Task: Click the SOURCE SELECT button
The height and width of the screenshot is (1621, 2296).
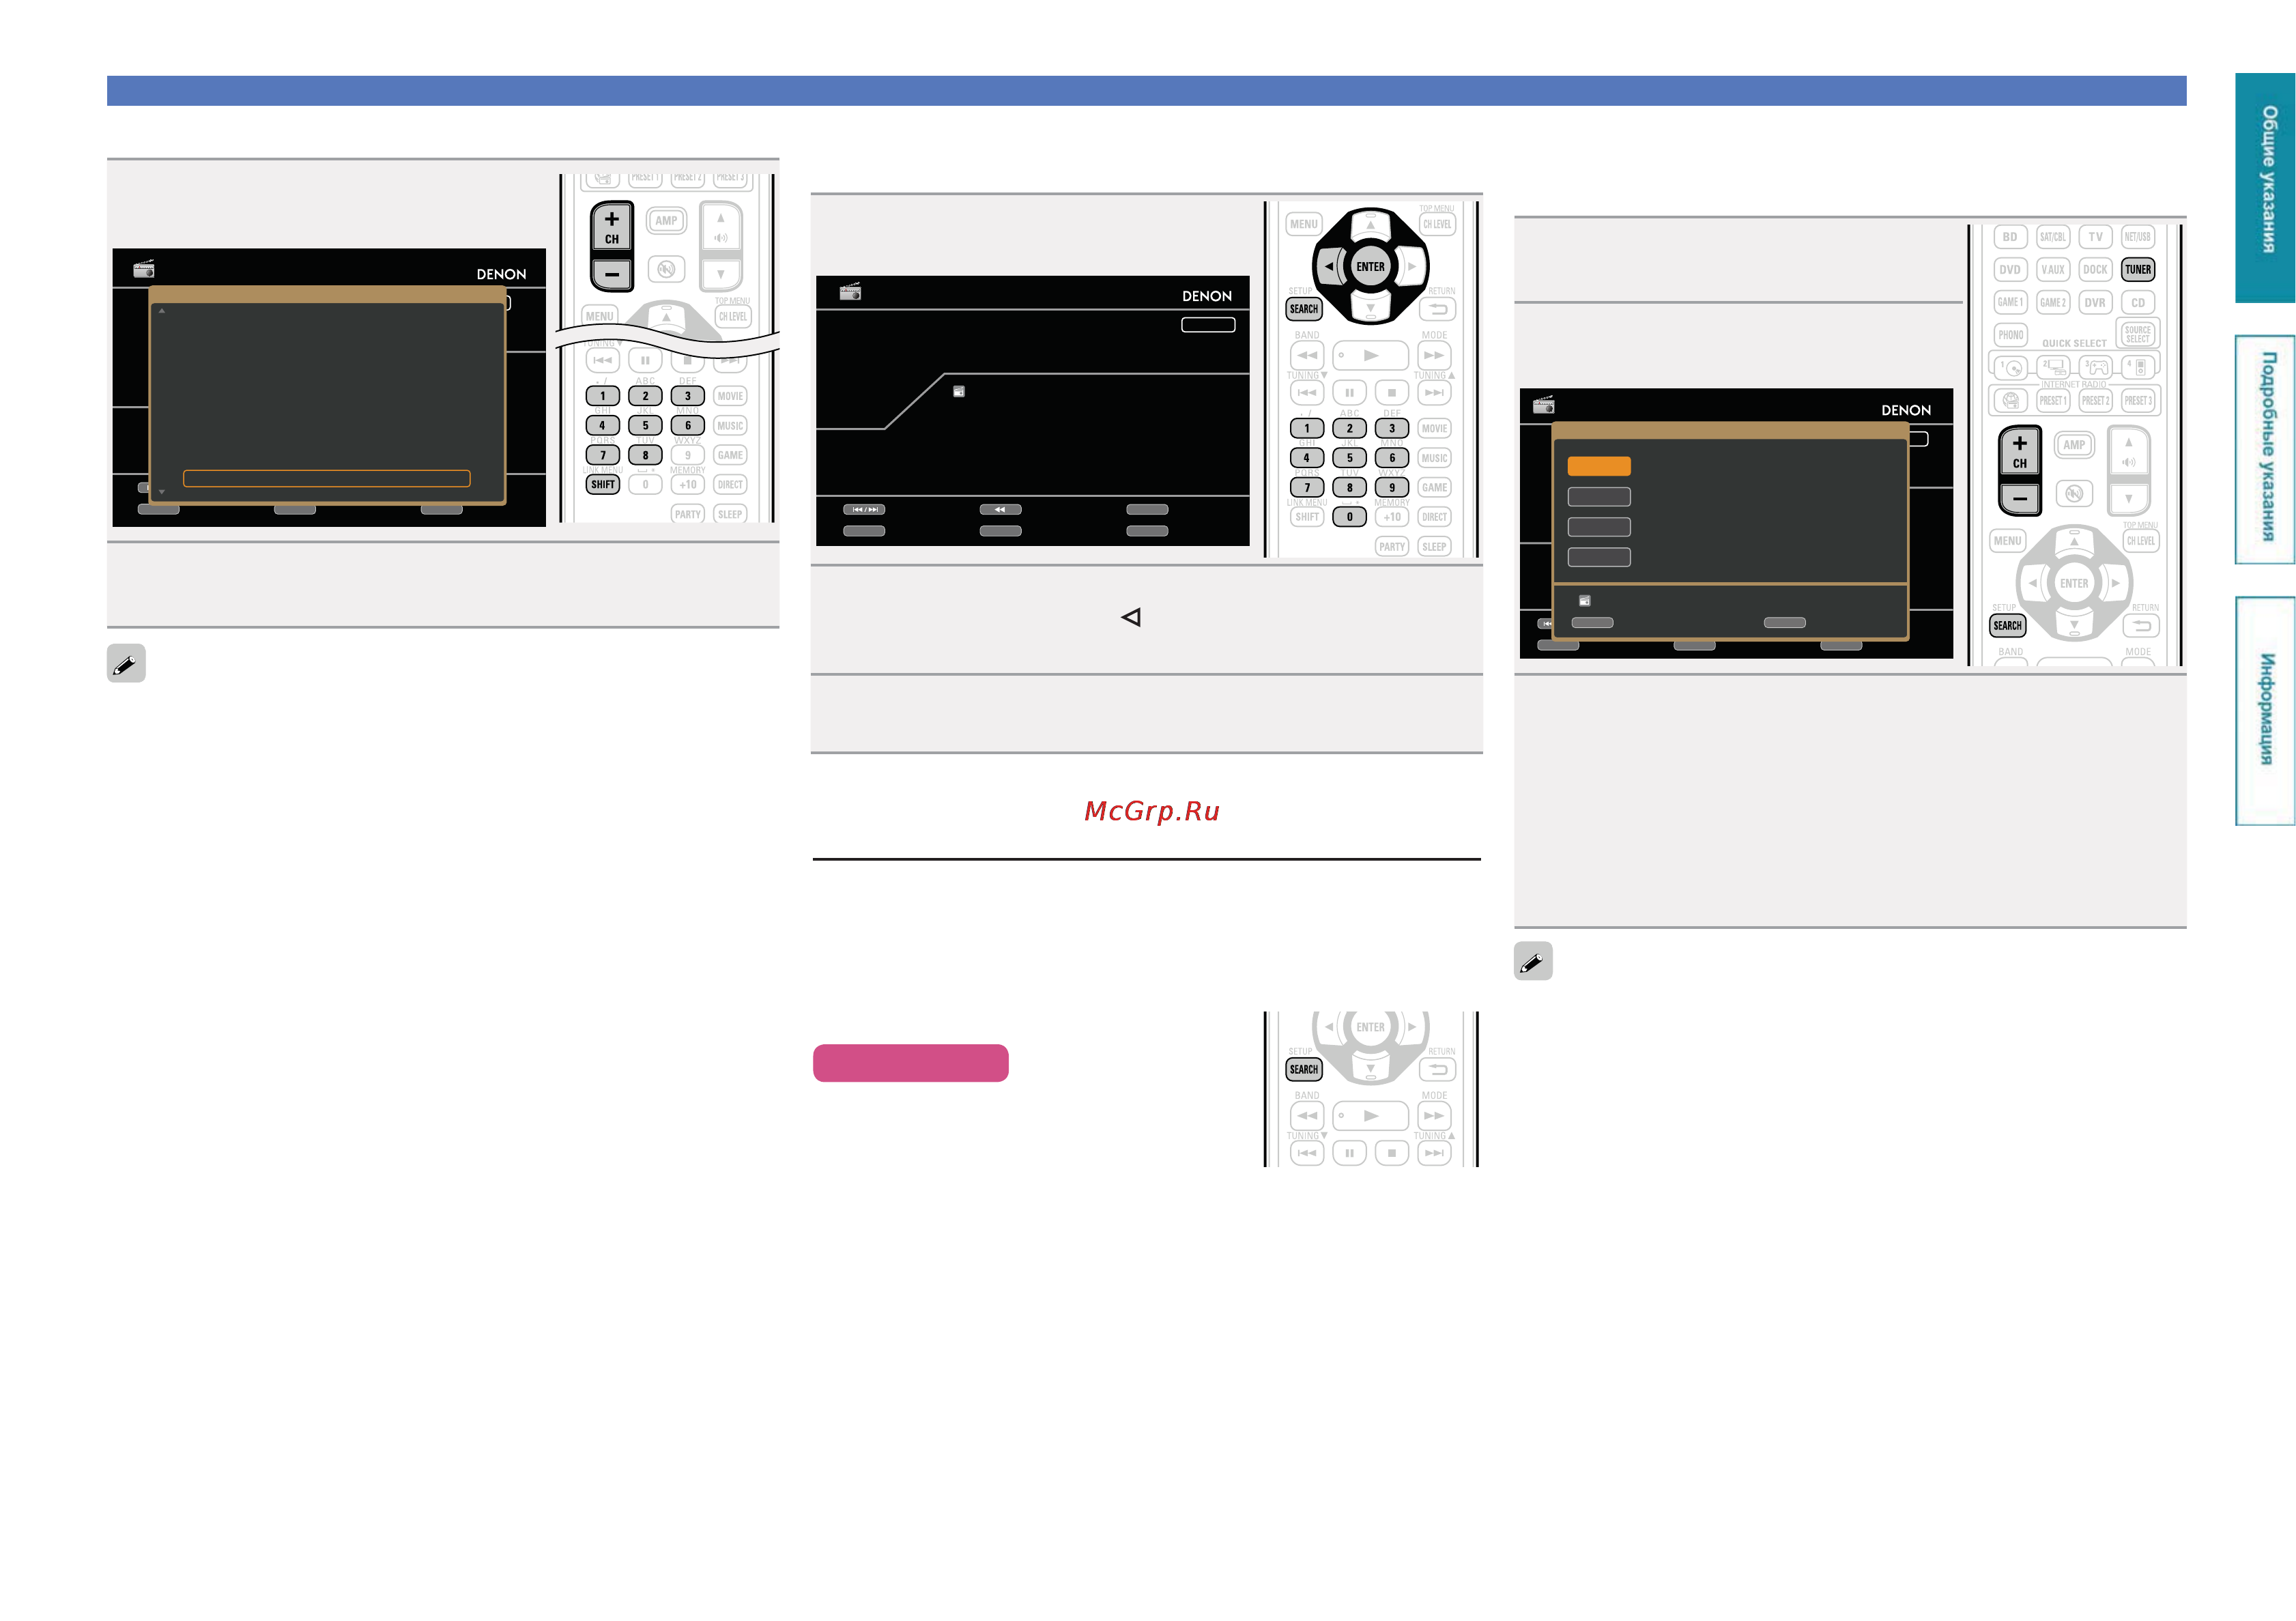Action: click(x=2137, y=334)
